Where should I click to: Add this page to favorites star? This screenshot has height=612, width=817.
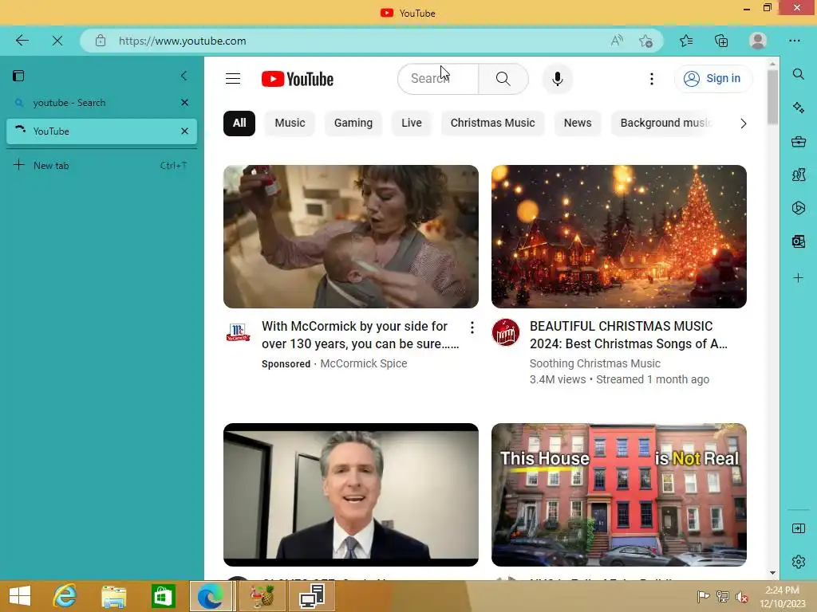click(645, 41)
